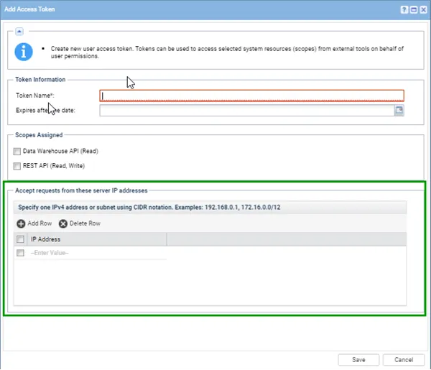Tick the checkbox beside Enter Value row
The width and height of the screenshot is (431, 370).
pyautogui.click(x=20, y=253)
